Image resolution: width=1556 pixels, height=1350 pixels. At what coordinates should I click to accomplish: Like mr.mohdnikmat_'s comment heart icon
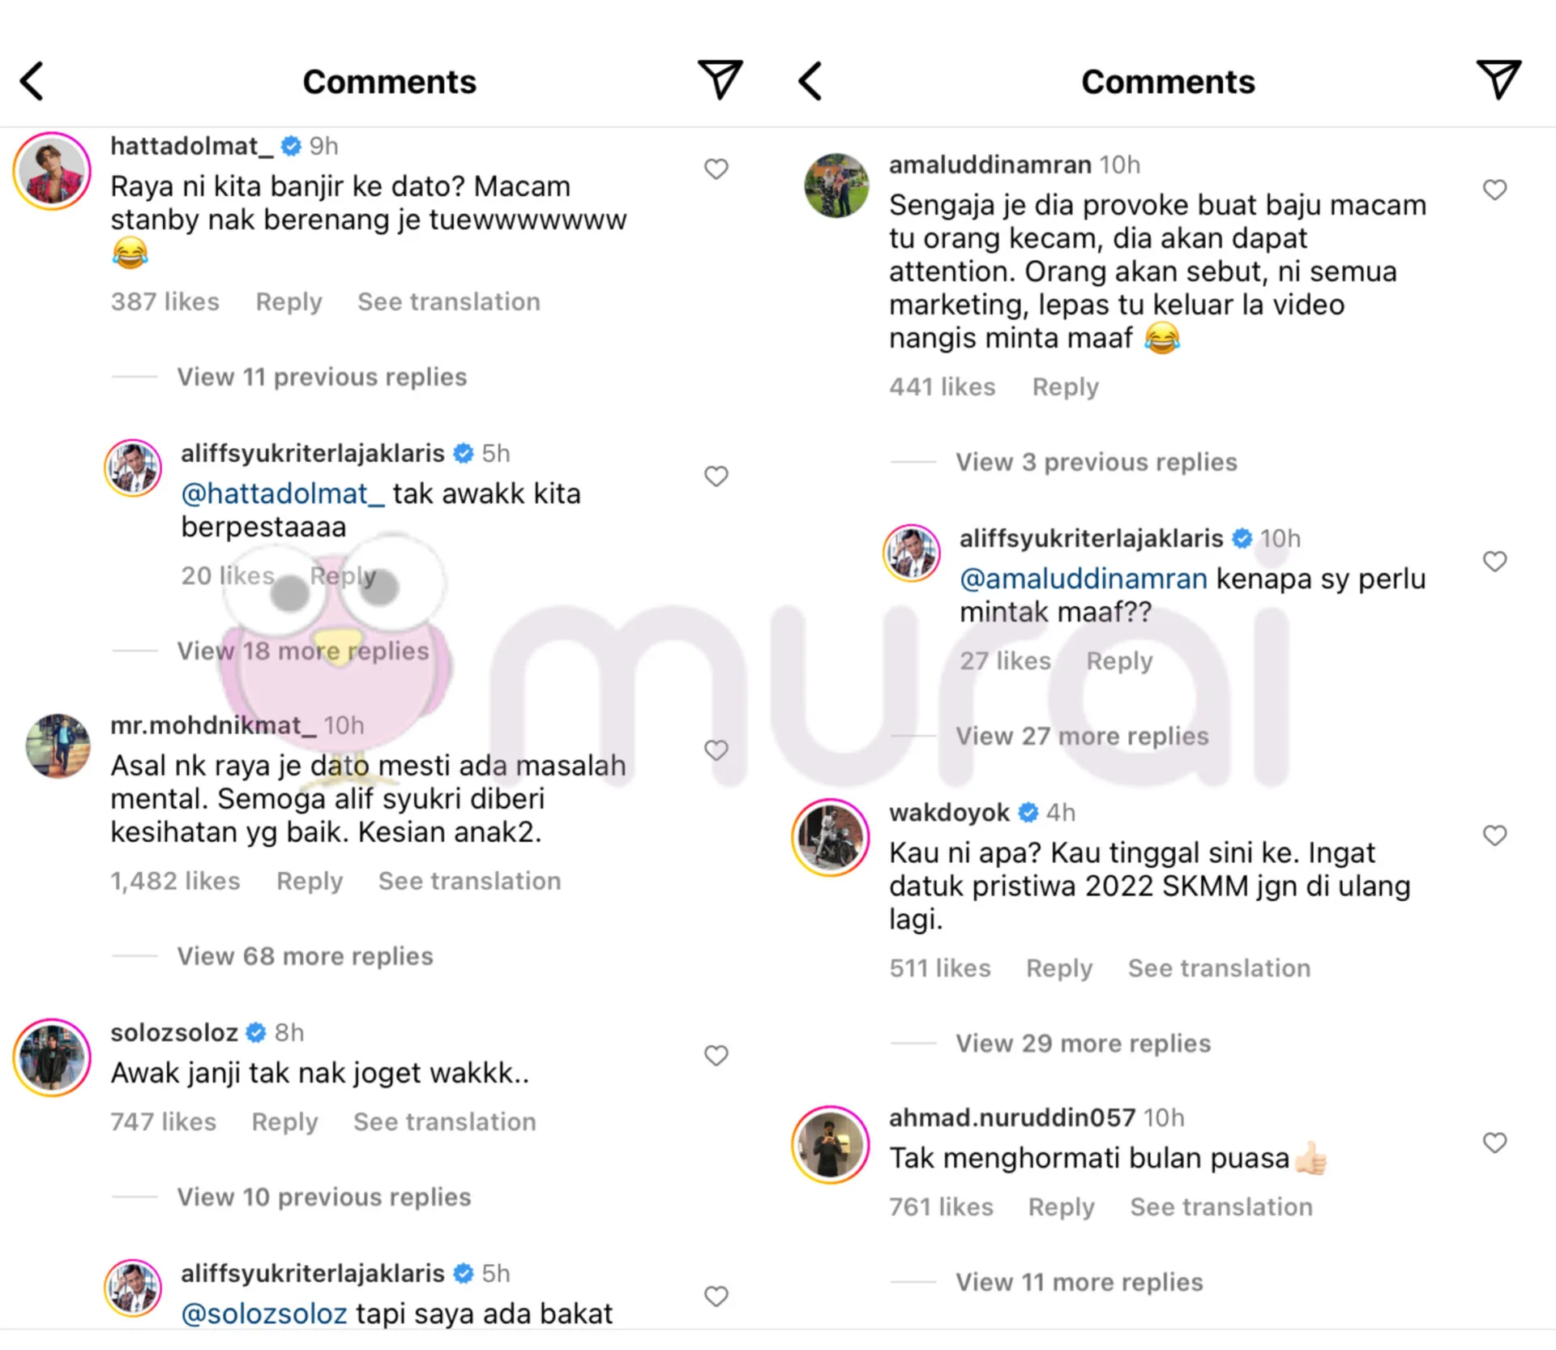click(716, 750)
